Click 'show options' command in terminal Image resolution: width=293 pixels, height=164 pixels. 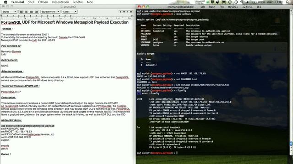[184, 14]
